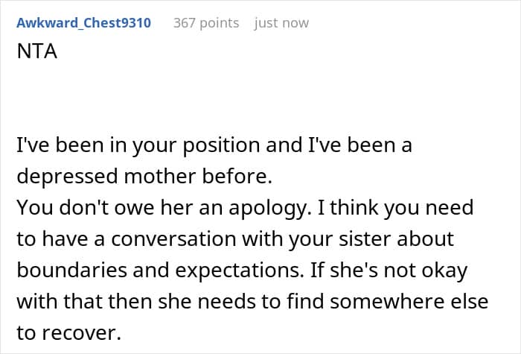The width and height of the screenshot is (521, 354).
Task: Click the phrase 'I think you need'
Action: (396, 208)
